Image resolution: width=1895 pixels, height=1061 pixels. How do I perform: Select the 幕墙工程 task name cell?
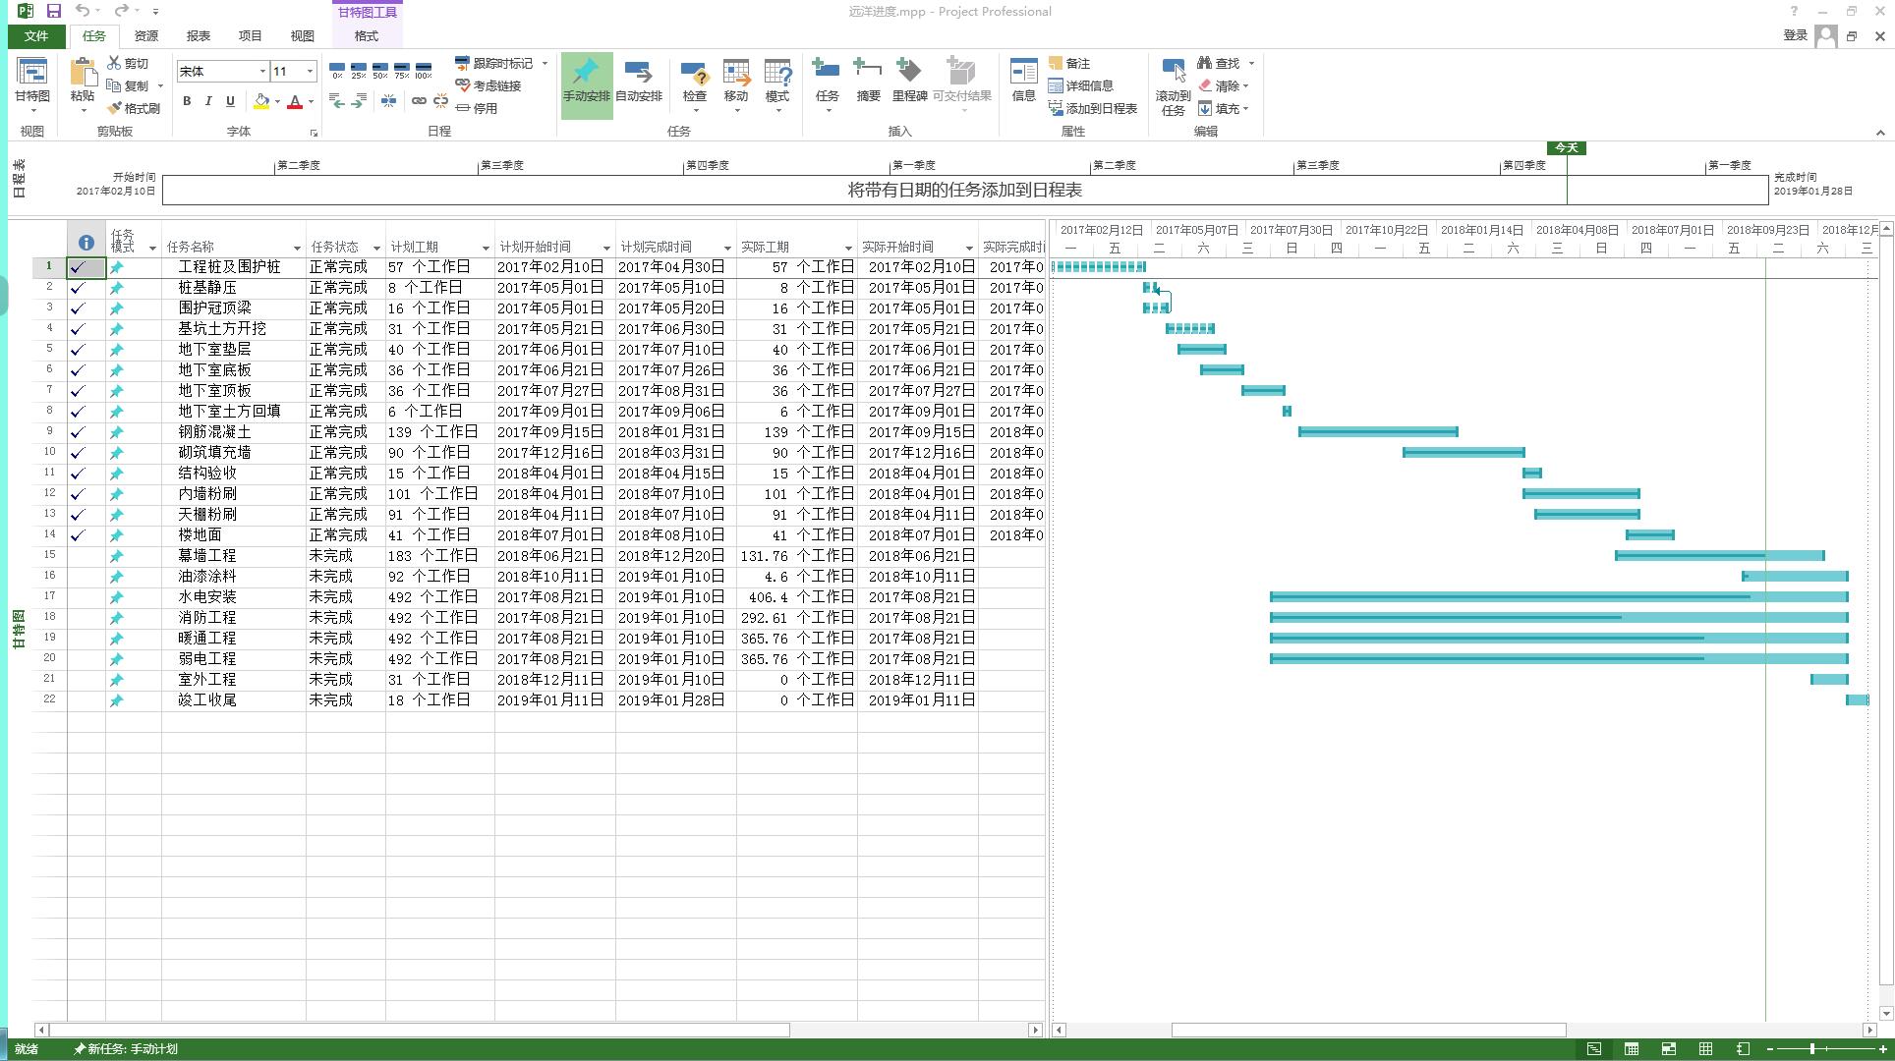234,556
